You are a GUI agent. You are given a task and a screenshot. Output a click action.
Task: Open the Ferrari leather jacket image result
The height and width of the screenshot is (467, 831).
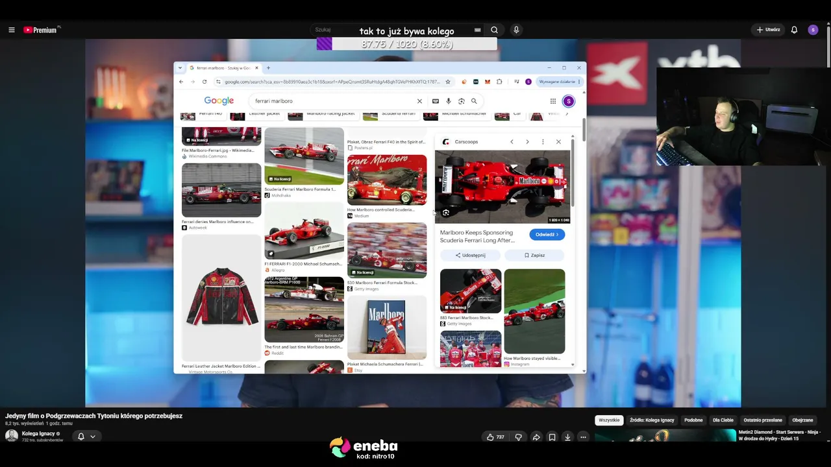(x=221, y=298)
